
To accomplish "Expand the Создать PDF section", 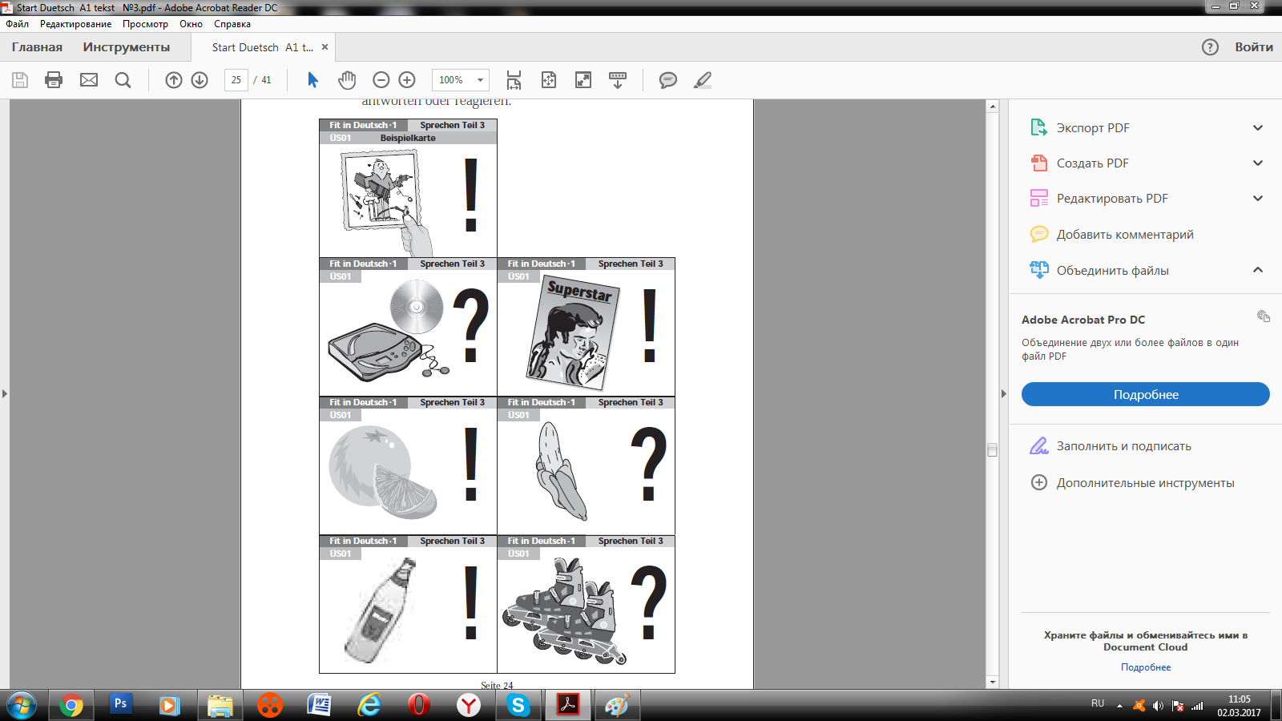I will click(1257, 163).
